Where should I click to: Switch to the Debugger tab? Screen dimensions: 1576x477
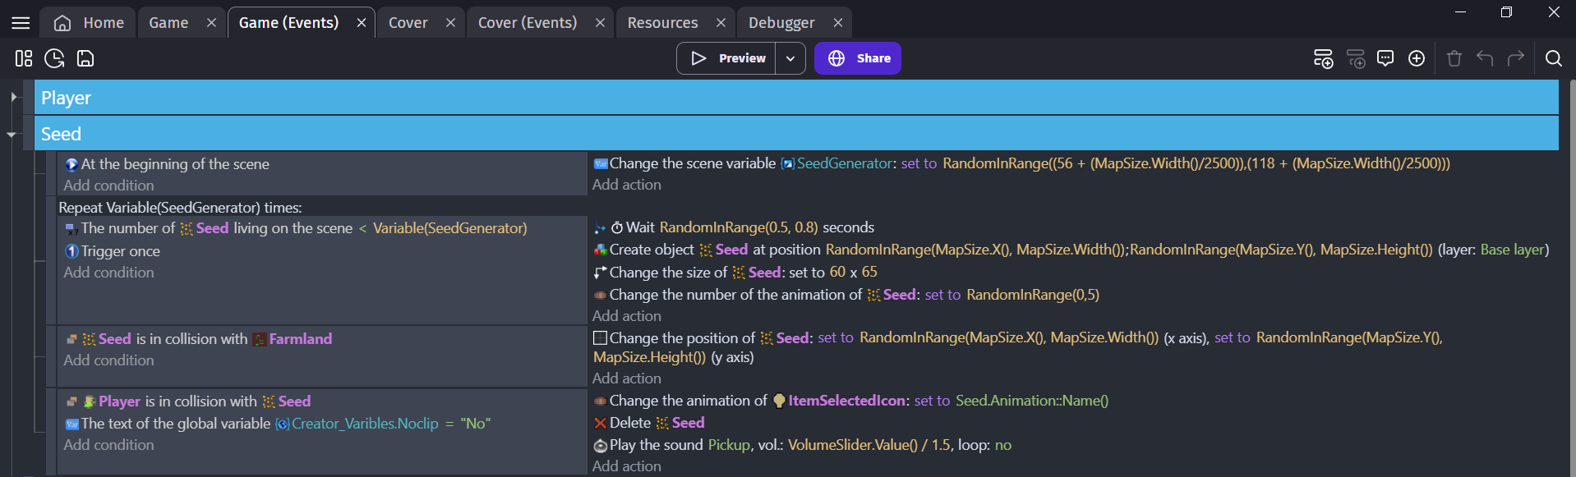click(781, 23)
